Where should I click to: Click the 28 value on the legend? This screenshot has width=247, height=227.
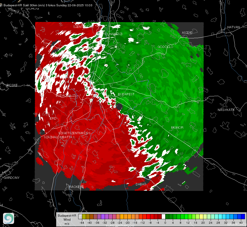point(218,223)
